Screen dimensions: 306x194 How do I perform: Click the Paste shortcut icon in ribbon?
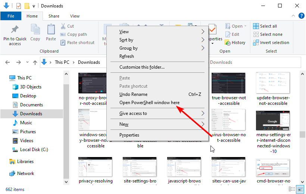[x=63, y=43]
